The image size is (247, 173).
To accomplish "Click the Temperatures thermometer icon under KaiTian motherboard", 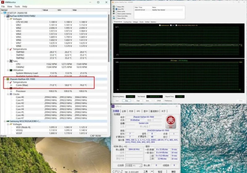I will point(11,49).
